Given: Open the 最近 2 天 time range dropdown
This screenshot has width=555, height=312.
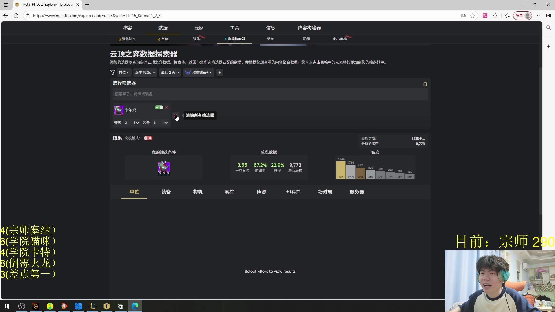Looking at the screenshot, I should pyautogui.click(x=170, y=73).
